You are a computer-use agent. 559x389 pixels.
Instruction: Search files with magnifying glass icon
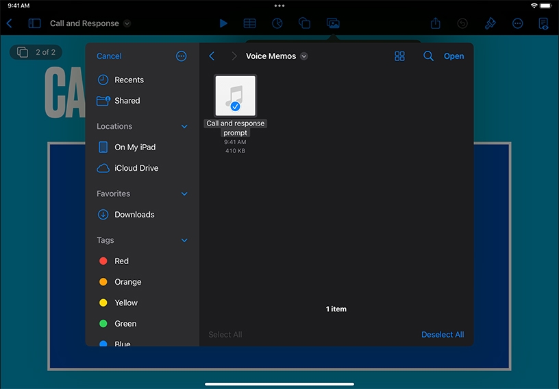point(428,56)
